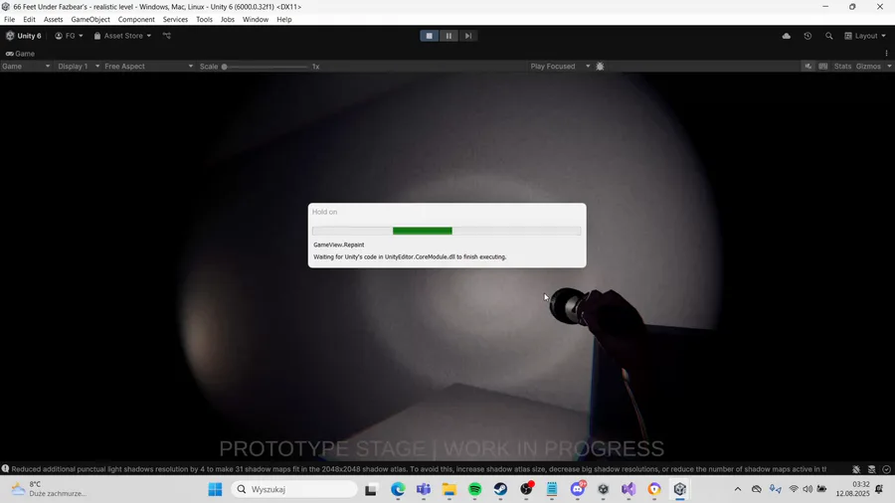Open the Free Aspect resolution dropdown
895x503 pixels.
point(148,67)
